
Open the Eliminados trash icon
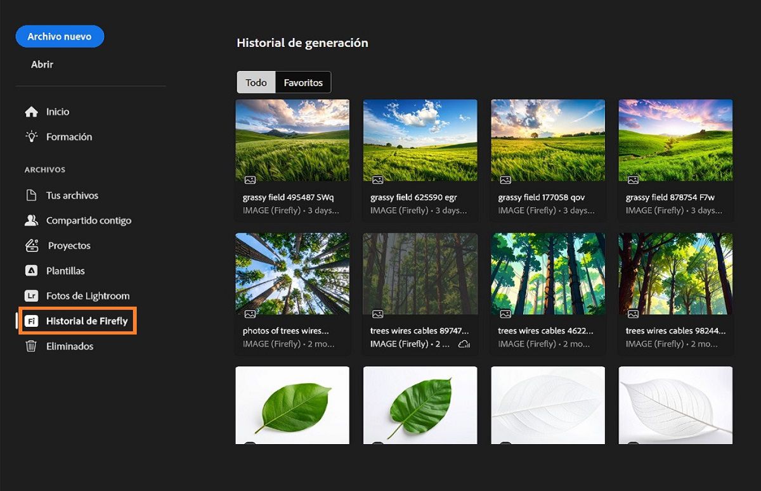pyautogui.click(x=31, y=347)
